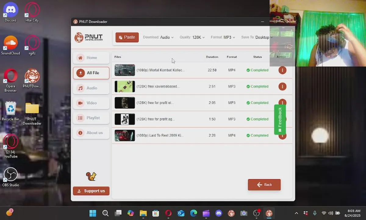Viewport: 366px width, 220px height.
Task: Select the OBS Studio desktop shortcut
Action: (10, 177)
